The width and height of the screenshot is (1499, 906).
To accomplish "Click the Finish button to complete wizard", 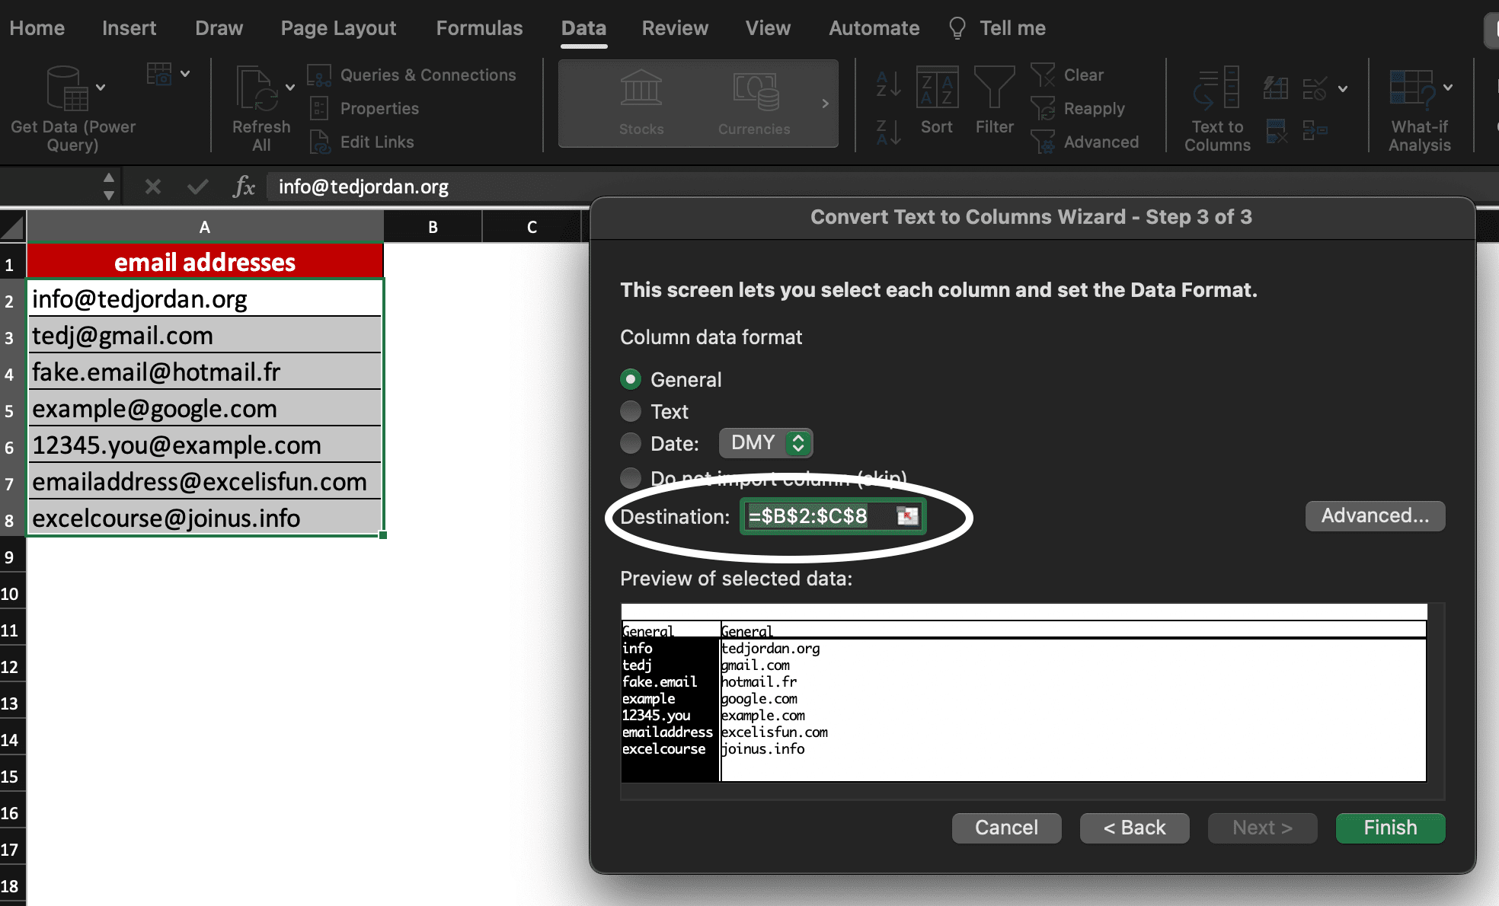I will 1390,827.
